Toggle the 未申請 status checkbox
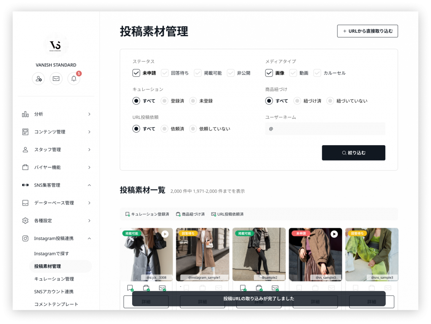The height and width of the screenshot is (324, 431). click(x=136, y=73)
